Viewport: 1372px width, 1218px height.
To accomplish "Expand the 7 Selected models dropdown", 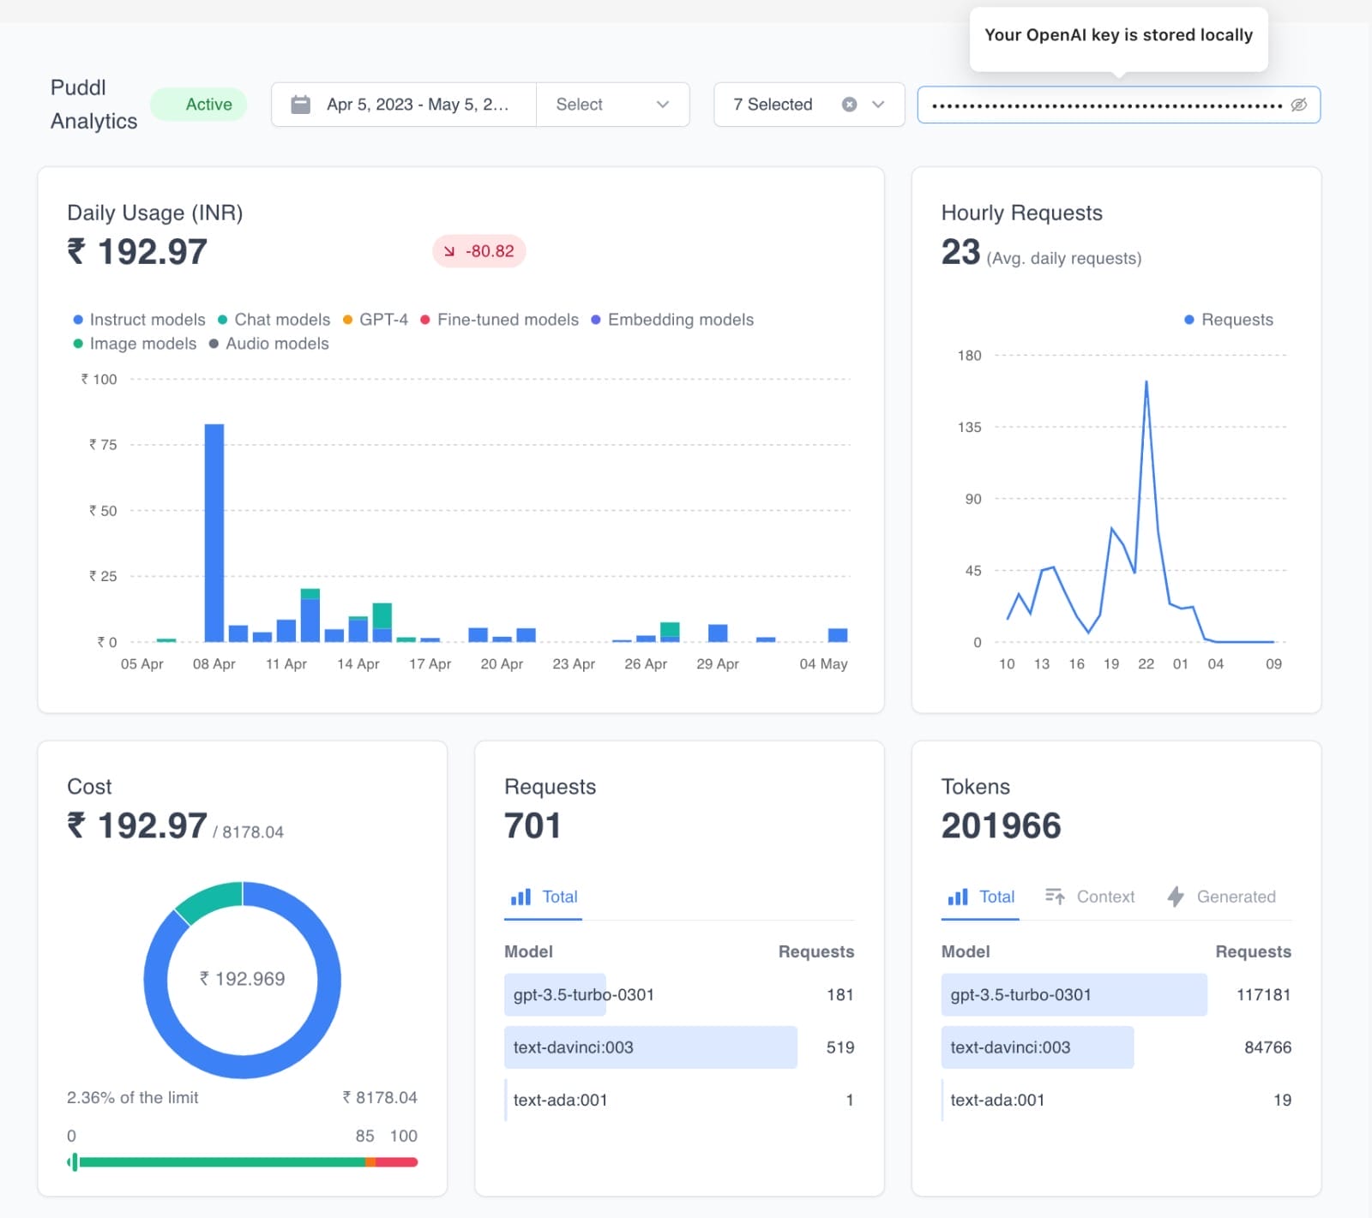I will click(x=878, y=105).
